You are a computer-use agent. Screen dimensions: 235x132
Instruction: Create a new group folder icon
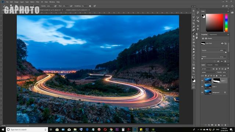point(219,125)
